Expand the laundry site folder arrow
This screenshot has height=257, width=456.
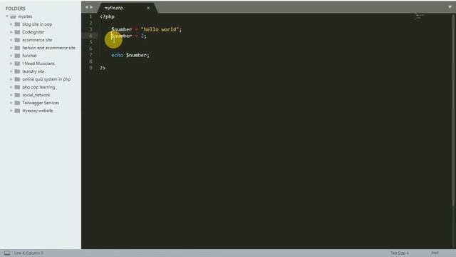point(11,71)
